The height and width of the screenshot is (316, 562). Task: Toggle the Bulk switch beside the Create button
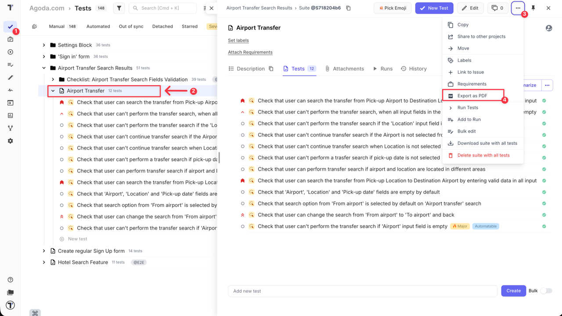[x=546, y=291]
